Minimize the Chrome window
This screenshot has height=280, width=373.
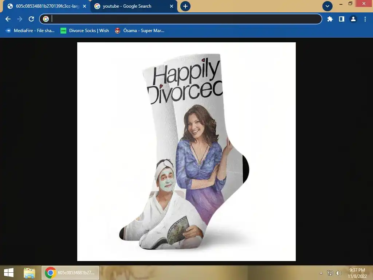pyautogui.click(x=341, y=4)
